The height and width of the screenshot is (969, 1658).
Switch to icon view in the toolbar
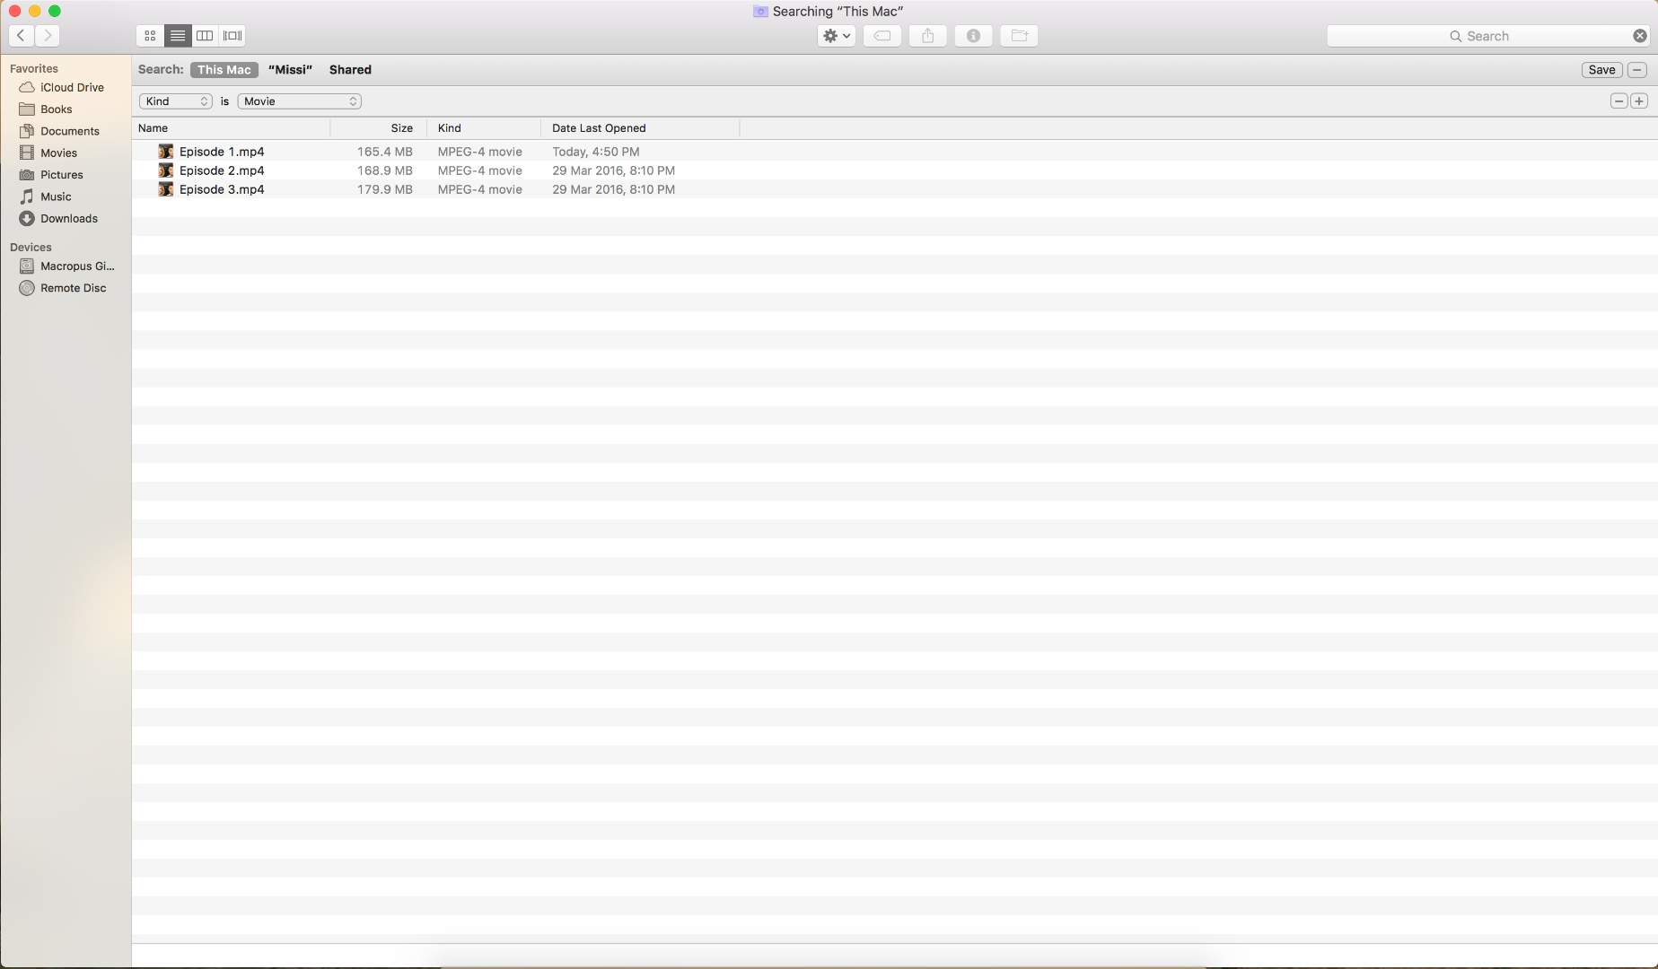(x=149, y=36)
